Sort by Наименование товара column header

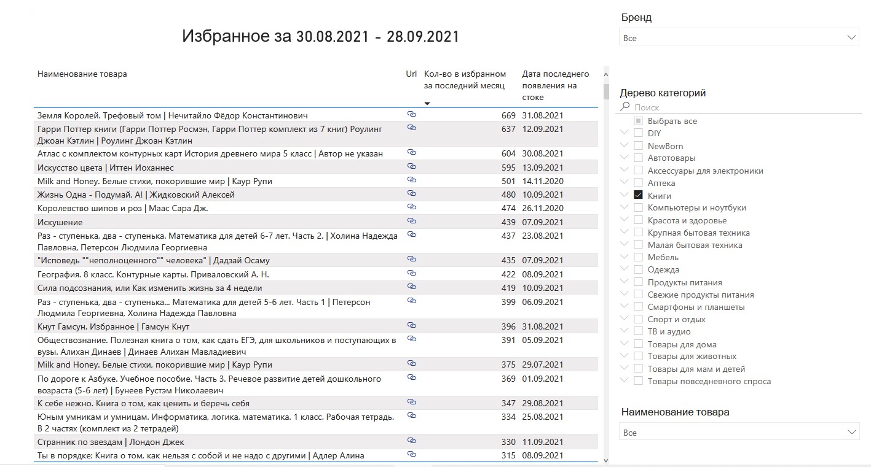[82, 74]
